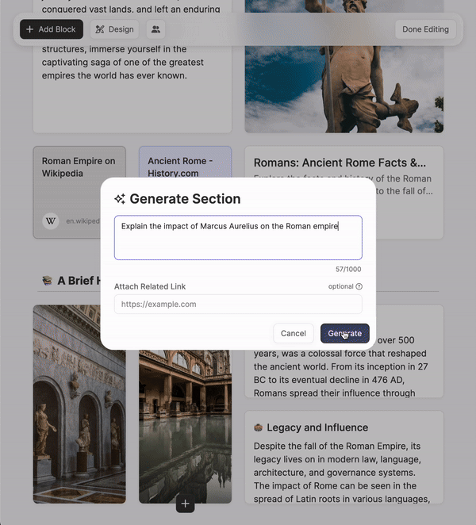Click the Add Block button
This screenshot has height=525, width=476.
coord(52,29)
